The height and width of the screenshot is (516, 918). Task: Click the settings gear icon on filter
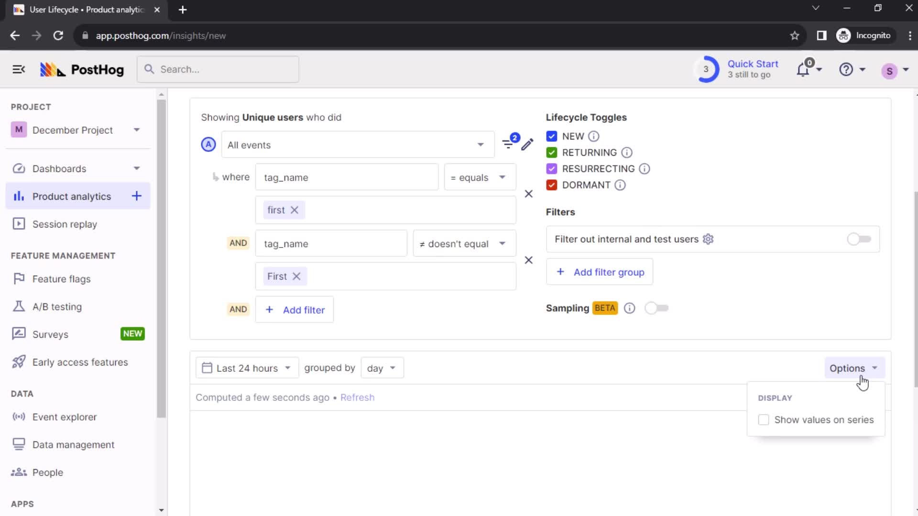coord(708,239)
